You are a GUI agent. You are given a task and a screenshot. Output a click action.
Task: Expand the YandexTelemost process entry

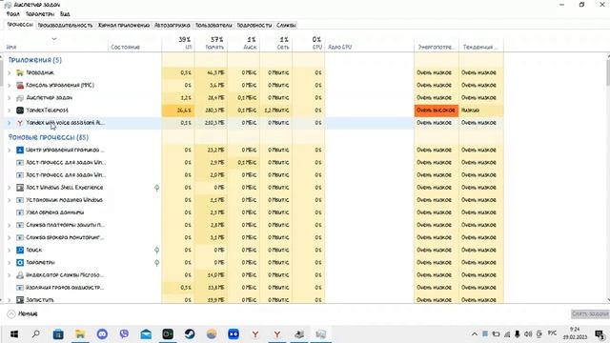pos(10,111)
